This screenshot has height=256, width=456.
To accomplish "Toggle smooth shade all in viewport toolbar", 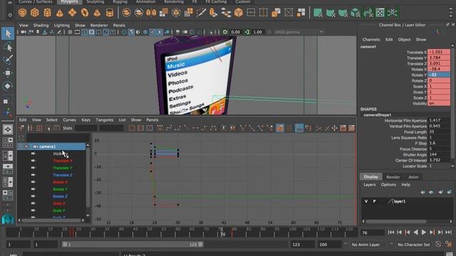I will pyautogui.click(x=131, y=32).
